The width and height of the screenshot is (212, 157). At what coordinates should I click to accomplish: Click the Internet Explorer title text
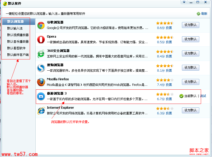pos(60,108)
